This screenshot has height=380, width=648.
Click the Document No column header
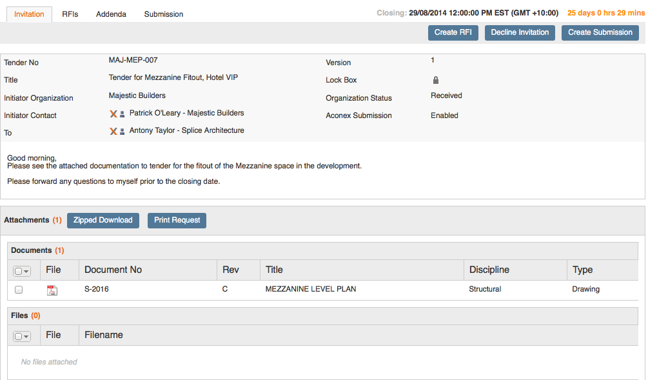coord(113,270)
